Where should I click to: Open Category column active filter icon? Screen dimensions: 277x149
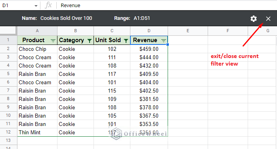[x=90, y=41]
